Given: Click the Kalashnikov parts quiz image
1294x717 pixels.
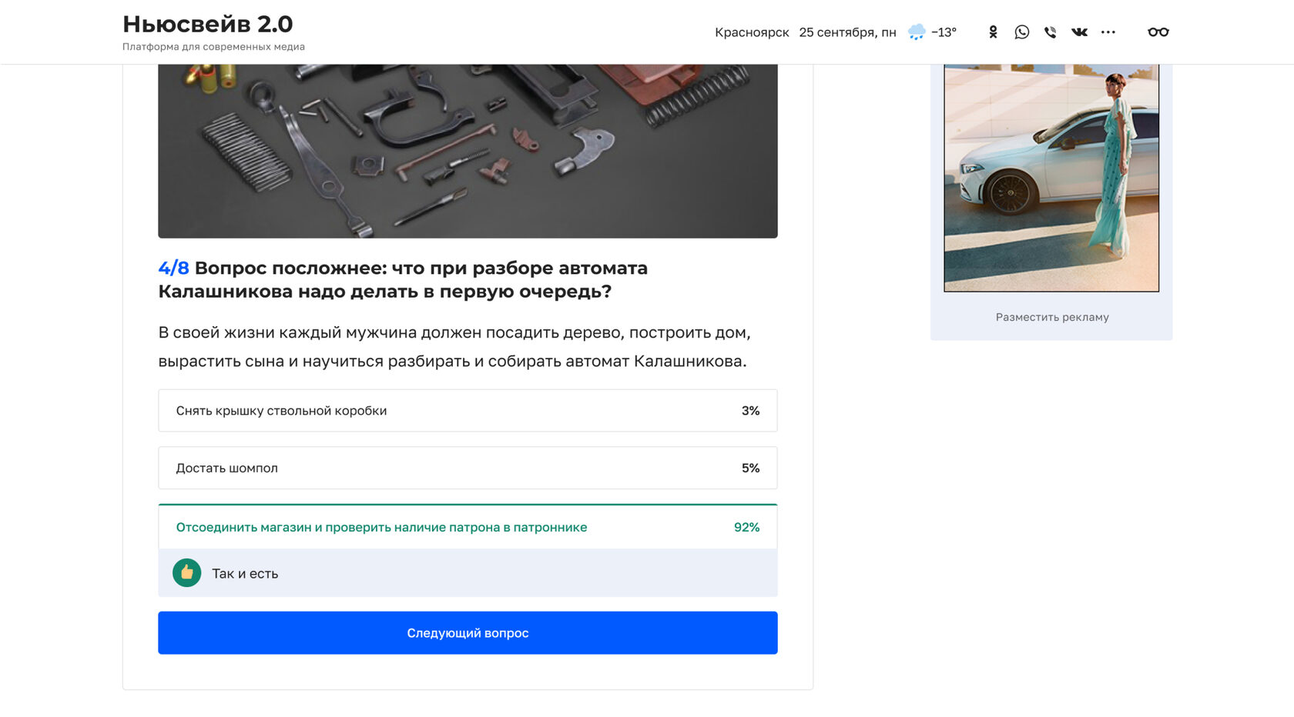Looking at the screenshot, I should (x=468, y=151).
